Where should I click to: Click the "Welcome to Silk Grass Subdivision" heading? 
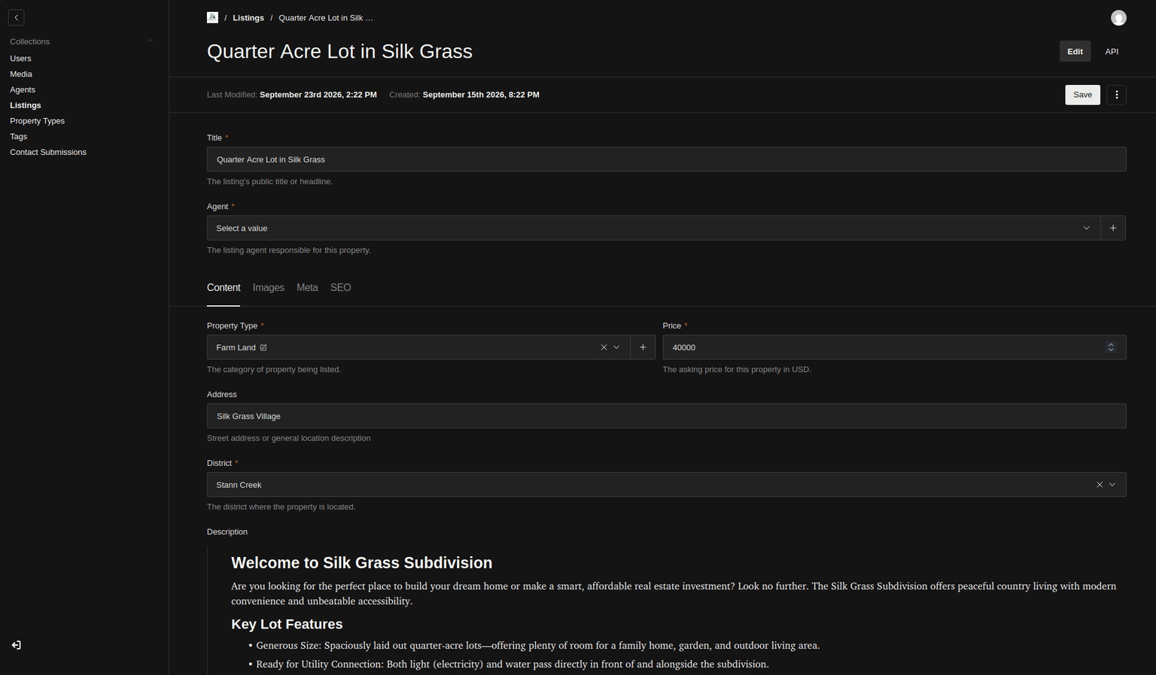coord(362,563)
